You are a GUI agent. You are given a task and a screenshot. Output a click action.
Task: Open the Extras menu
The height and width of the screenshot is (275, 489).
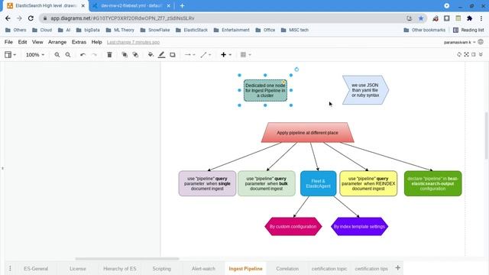coord(79,42)
